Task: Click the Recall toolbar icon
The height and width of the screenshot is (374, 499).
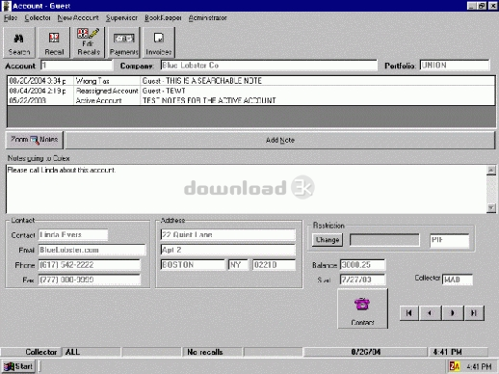Action: [54, 42]
